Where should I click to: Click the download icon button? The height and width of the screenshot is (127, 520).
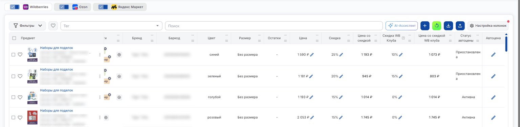tap(448, 26)
